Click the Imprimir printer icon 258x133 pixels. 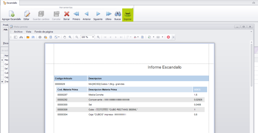[128, 14]
